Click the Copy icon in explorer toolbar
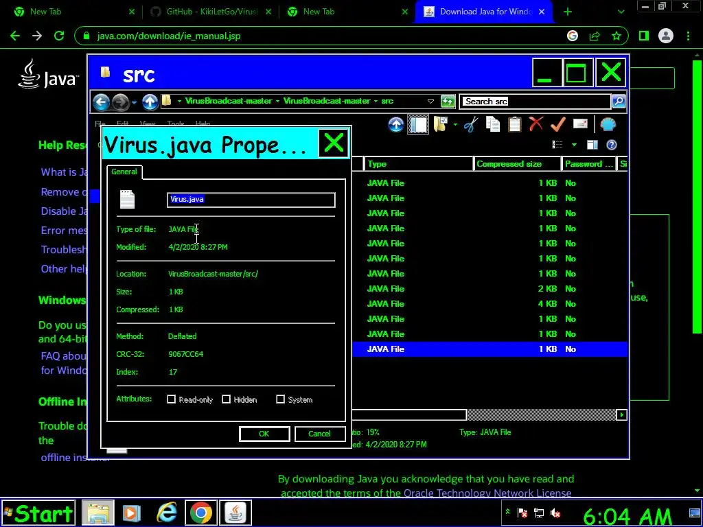This screenshot has height=527, width=703. 493,125
